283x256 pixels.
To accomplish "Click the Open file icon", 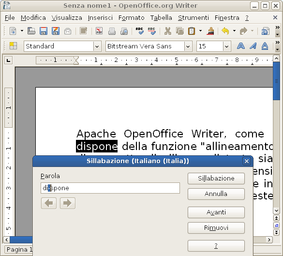I will [x=31, y=31].
